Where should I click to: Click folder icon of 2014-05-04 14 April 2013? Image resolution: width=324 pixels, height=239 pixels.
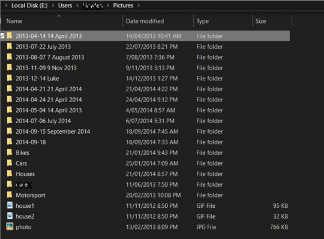point(10,110)
